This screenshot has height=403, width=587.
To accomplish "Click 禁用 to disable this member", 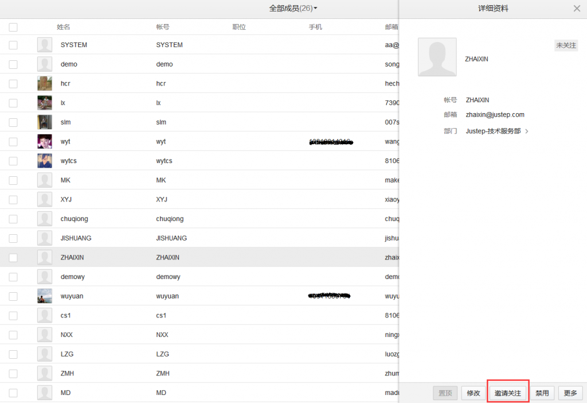I will tap(542, 393).
